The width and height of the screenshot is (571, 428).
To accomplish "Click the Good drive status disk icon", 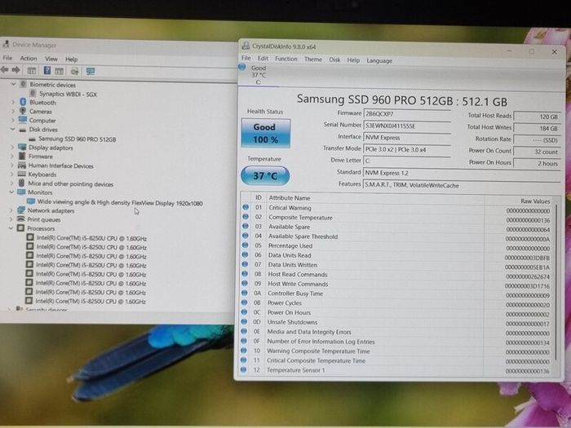I will pos(242,67).
